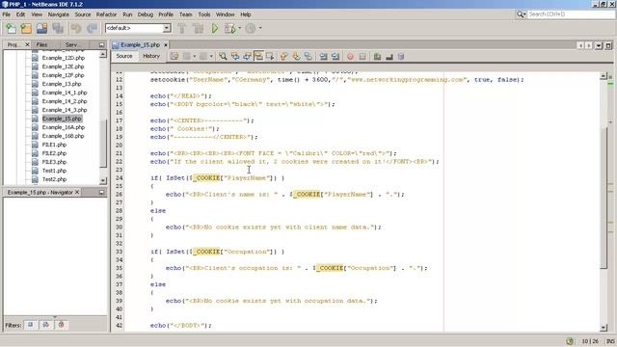Maximize the editor window button
This screenshot has width=617, height=347.
pyautogui.click(x=608, y=45)
